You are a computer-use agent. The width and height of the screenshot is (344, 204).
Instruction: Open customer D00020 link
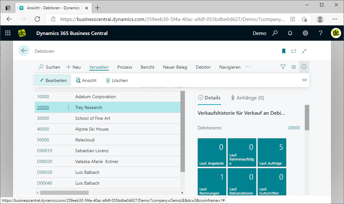(x=45, y=161)
